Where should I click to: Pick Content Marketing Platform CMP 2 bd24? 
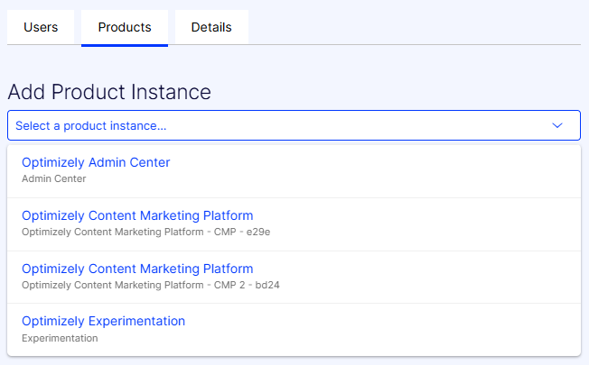tap(294, 278)
